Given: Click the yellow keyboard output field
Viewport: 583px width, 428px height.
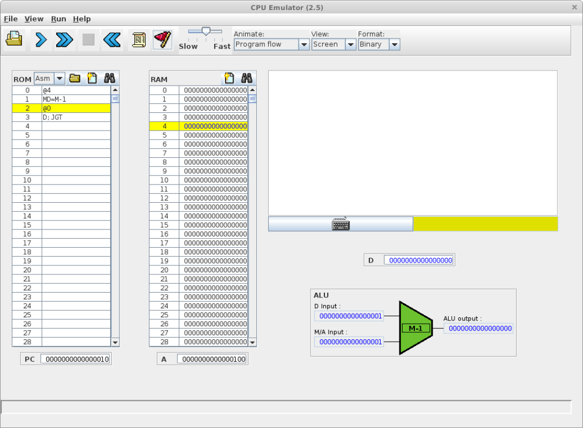Looking at the screenshot, I should click(486, 224).
